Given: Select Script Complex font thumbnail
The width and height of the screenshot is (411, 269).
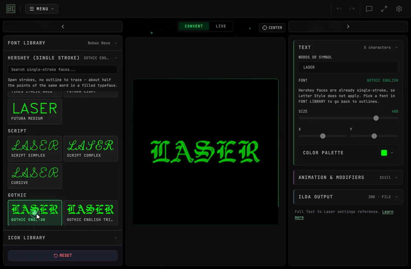Looking at the screenshot, I should (91, 149).
